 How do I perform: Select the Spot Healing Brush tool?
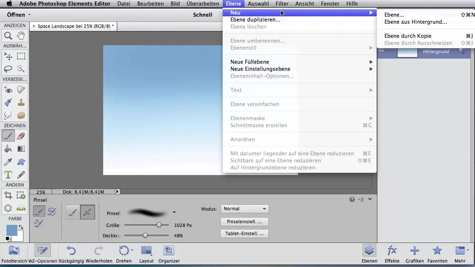(21, 90)
